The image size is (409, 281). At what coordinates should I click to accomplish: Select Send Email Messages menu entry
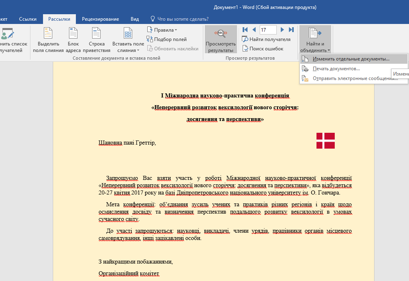click(355, 78)
